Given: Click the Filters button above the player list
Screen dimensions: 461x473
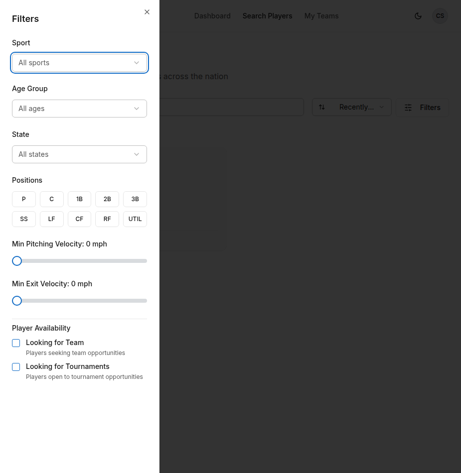Looking at the screenshot, I should point(422,107).
